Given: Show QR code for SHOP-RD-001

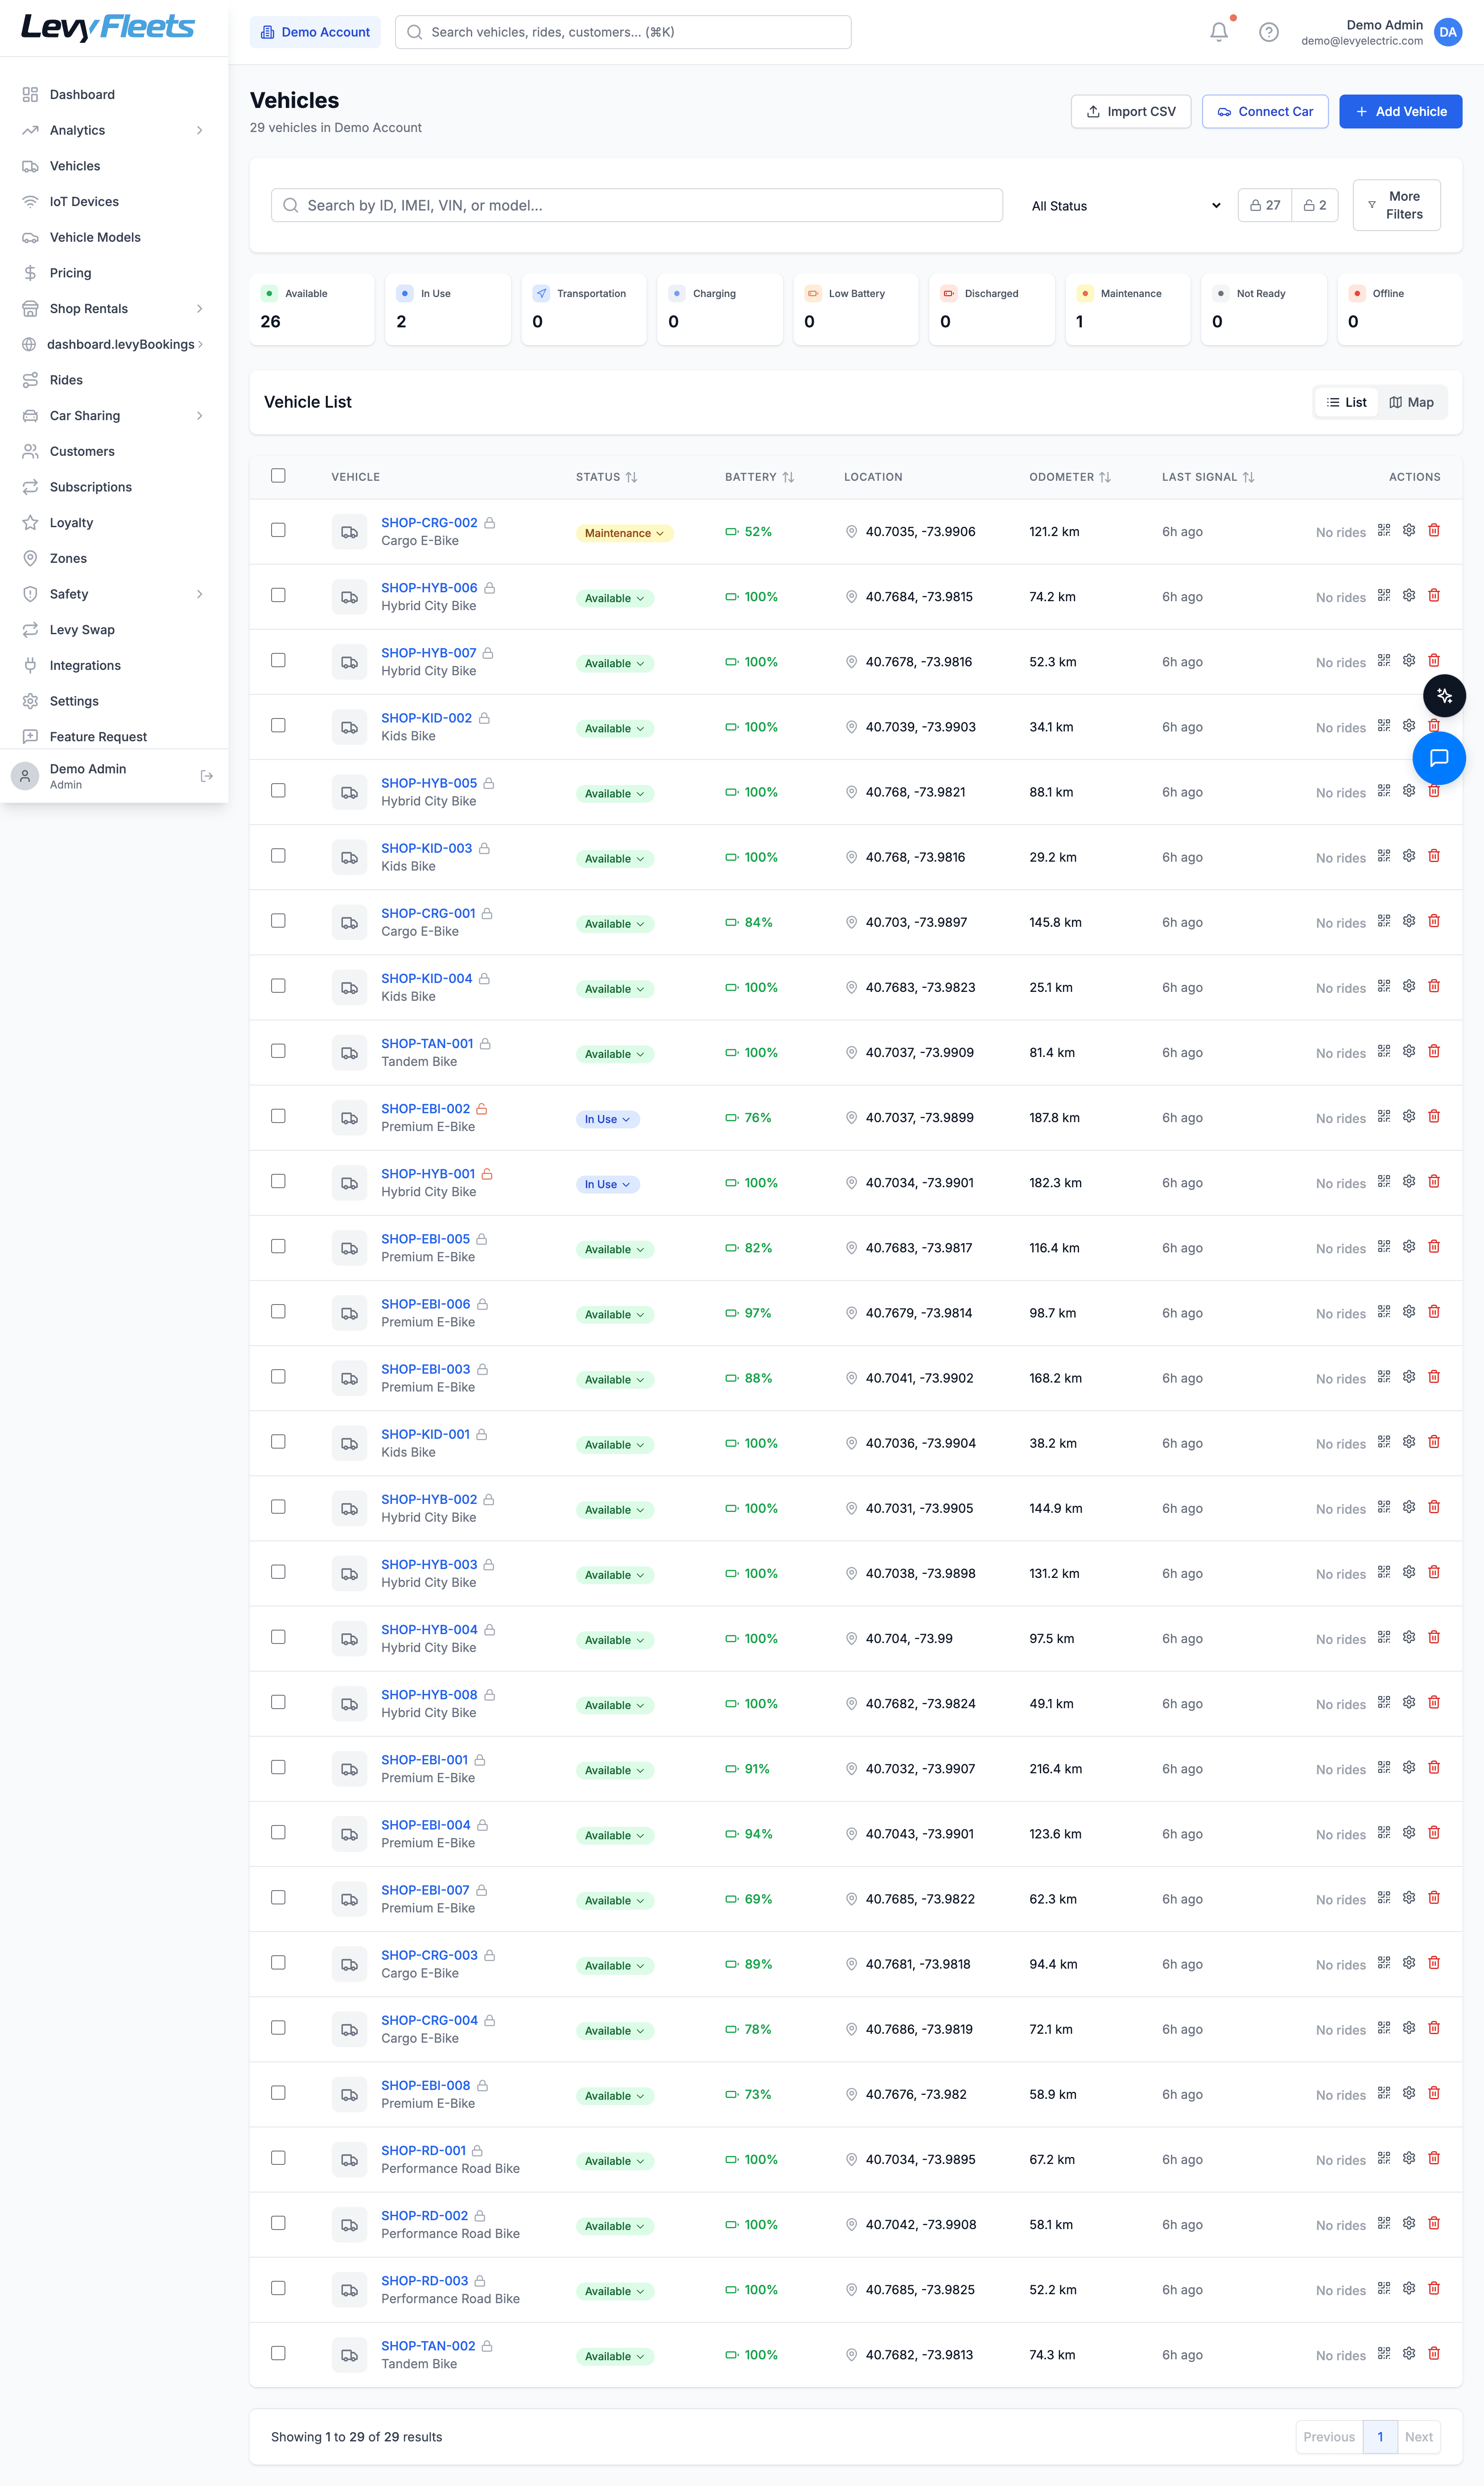Looking at the screenshot, I should pyautogui.click(x=1384, y=2158).
